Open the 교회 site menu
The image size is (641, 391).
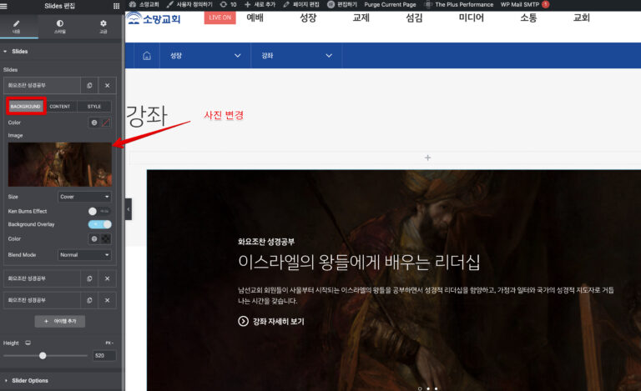click(581, 18)
